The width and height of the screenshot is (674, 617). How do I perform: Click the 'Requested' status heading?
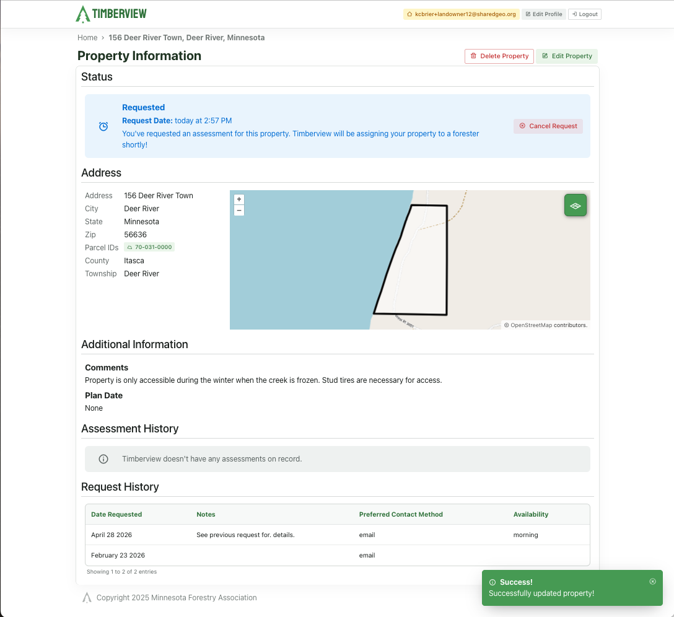click(x=143, y=108)
